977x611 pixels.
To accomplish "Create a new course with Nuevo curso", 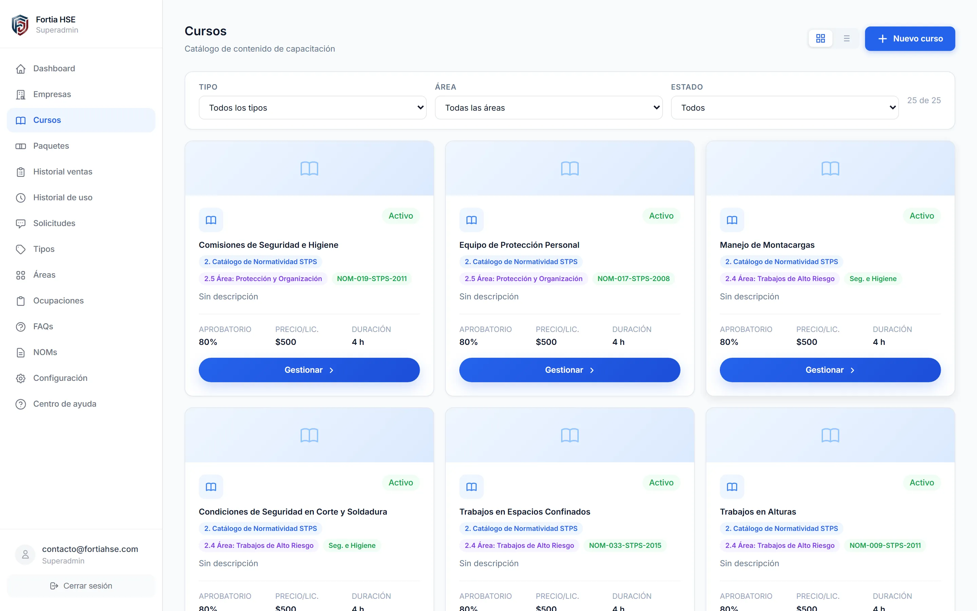I will coord(909,38).
